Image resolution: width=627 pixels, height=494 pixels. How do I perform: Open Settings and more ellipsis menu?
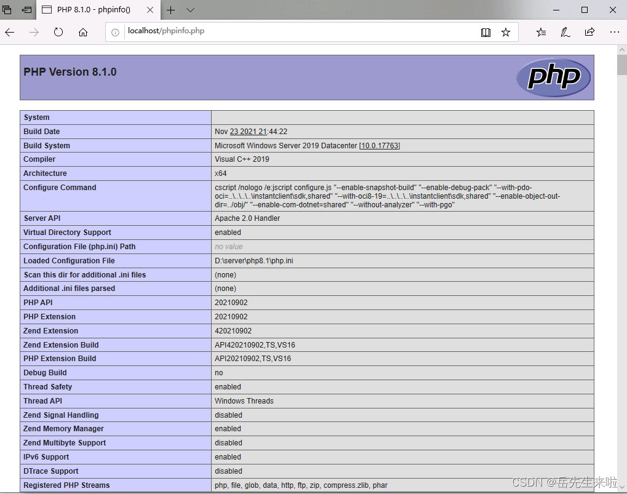(x=614, y=32)
